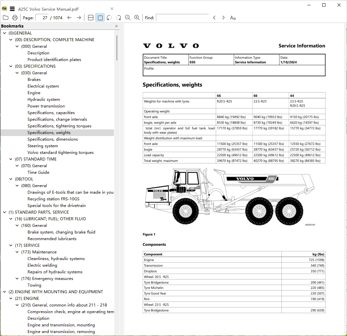This screenshot has height=336, width=347.
Task: Zoom out using the magnifier minus icon
Action: click(x=128, y=18)
